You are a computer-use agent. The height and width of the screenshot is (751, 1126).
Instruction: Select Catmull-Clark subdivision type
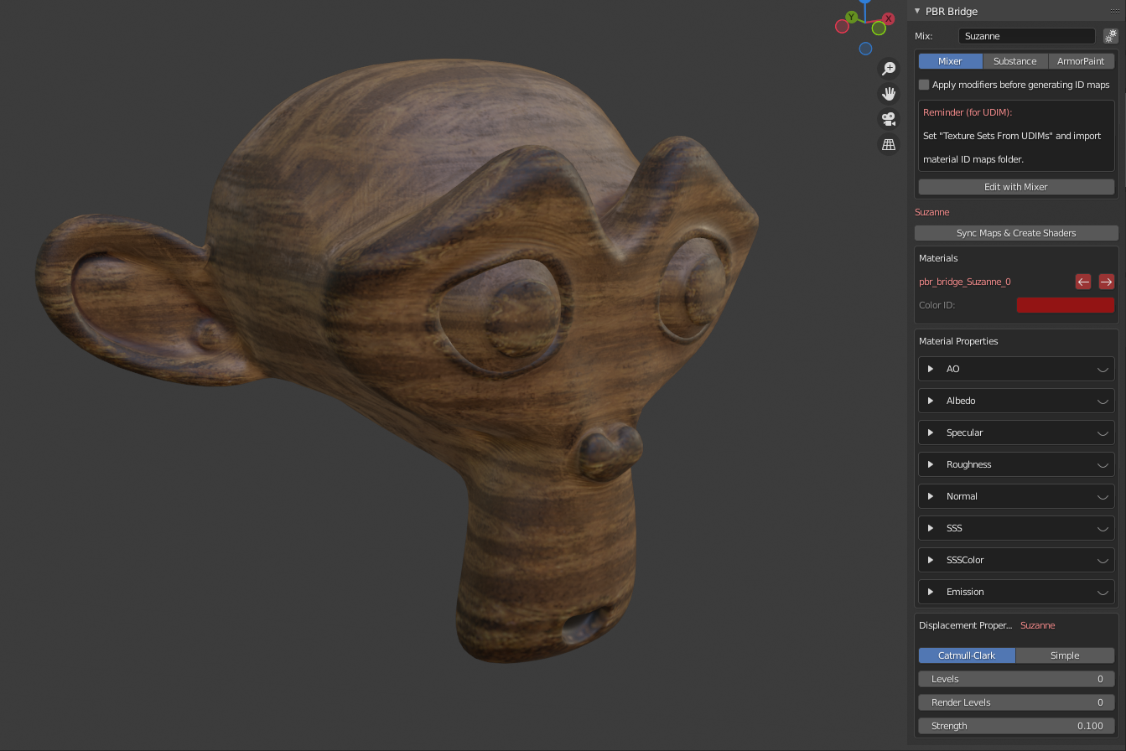tap(967, 655)
